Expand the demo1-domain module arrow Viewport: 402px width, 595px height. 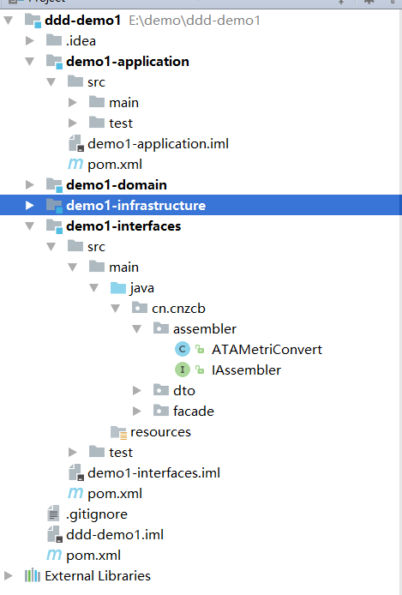(x=30, y=185)
